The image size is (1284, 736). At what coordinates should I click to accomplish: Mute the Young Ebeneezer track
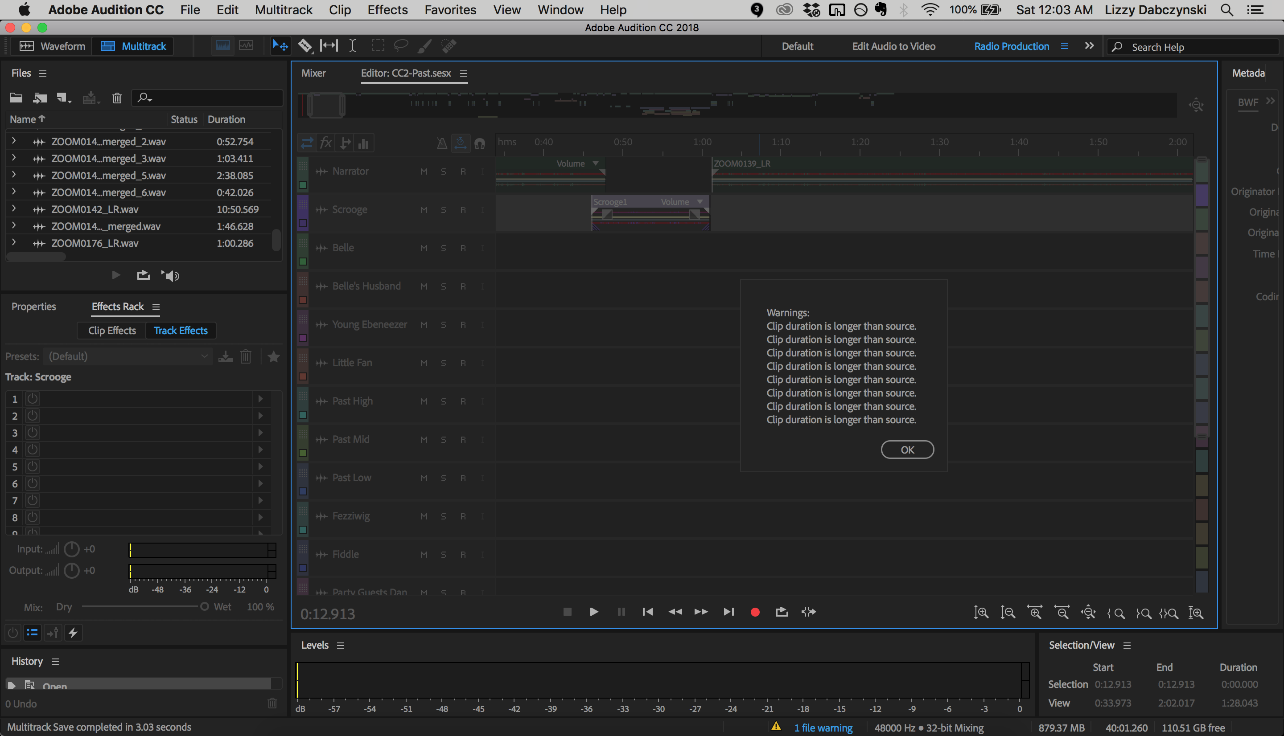tap(424, 324)
